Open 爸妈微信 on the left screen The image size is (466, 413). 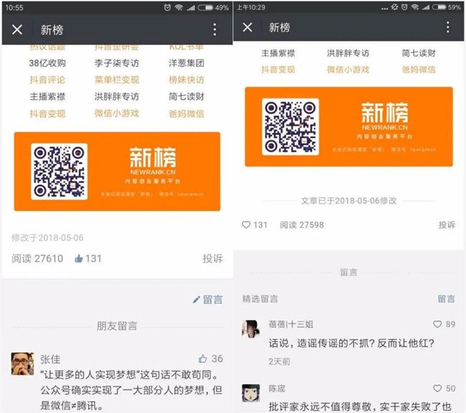click(186, 113)
